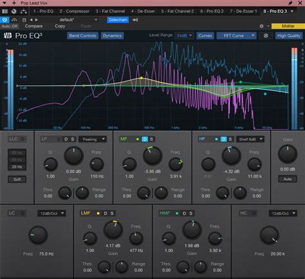
Task: Disable the MF band power button
Action: 138,139
